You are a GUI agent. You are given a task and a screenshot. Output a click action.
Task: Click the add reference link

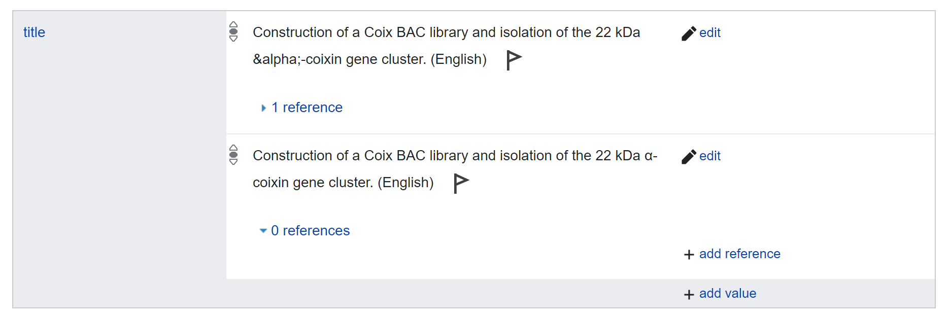tap(739, 254)
